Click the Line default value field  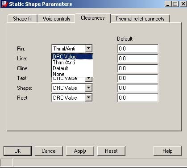pos(137,59)
